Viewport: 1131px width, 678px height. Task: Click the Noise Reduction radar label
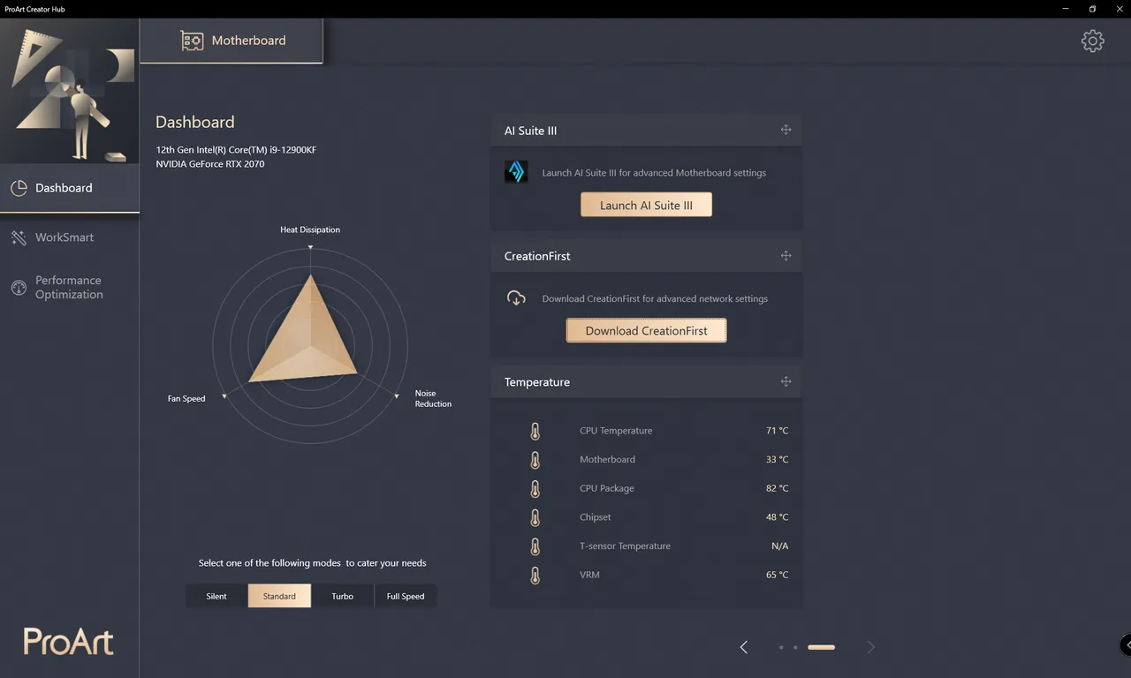[x=433, y=398]
